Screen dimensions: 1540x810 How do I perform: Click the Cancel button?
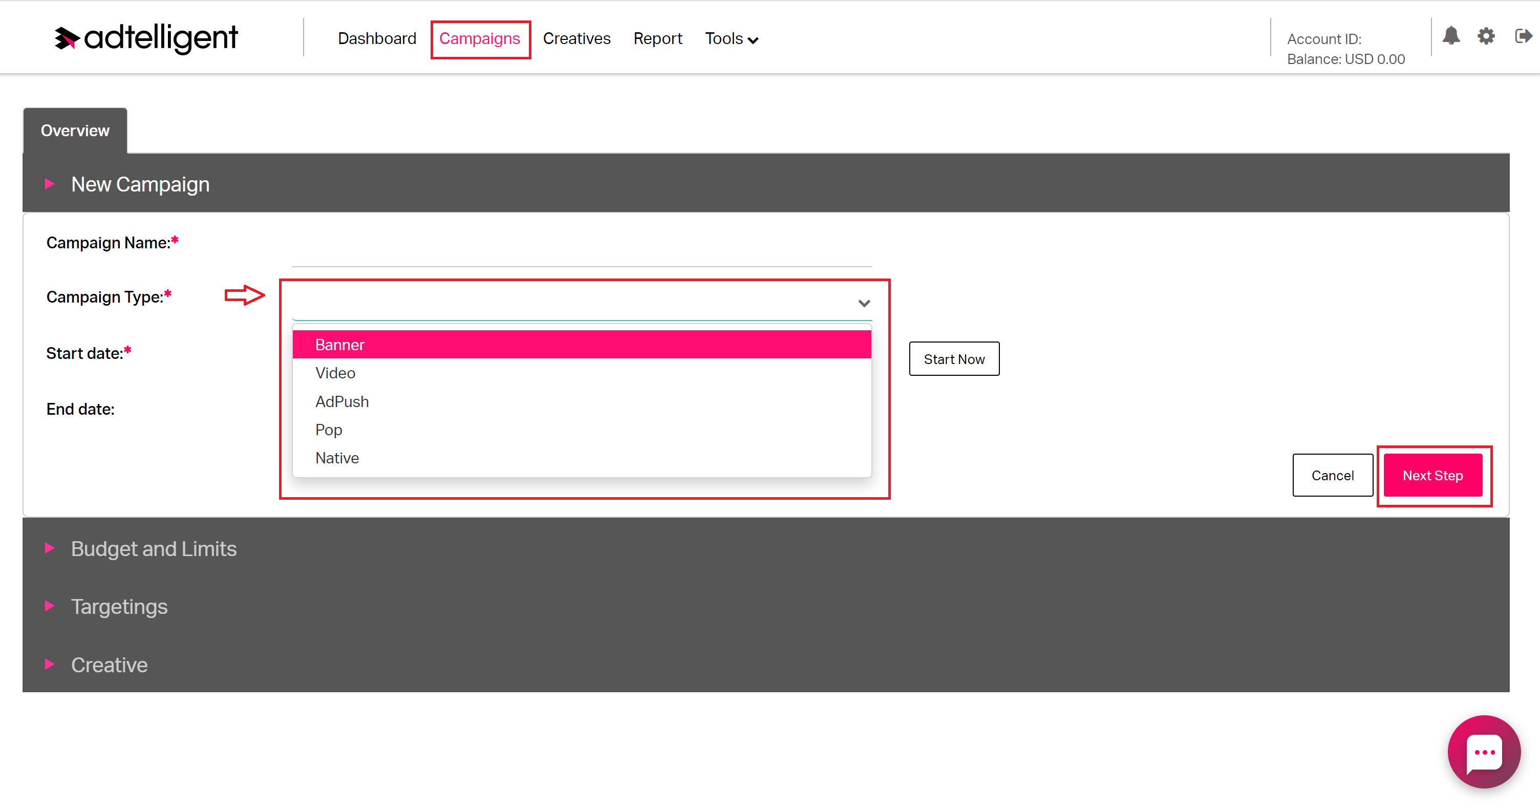tap(1331, 476)
